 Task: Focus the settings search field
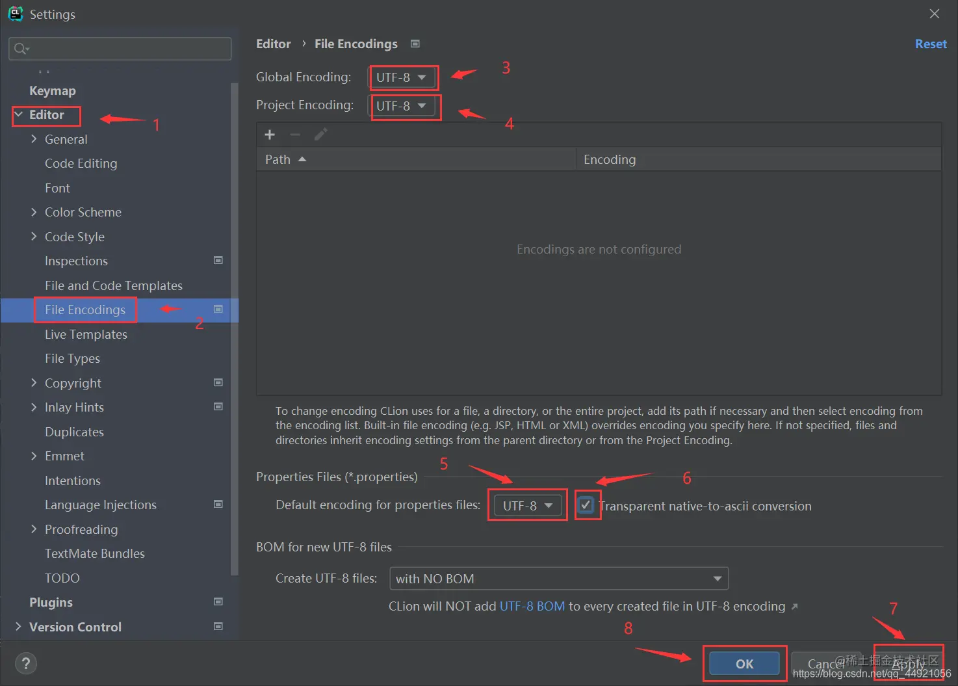120,49
